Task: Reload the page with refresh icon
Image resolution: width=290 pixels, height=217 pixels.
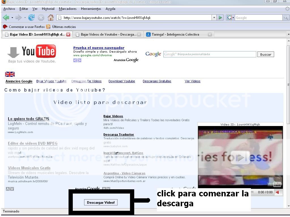Action: (x=31, y=18)
